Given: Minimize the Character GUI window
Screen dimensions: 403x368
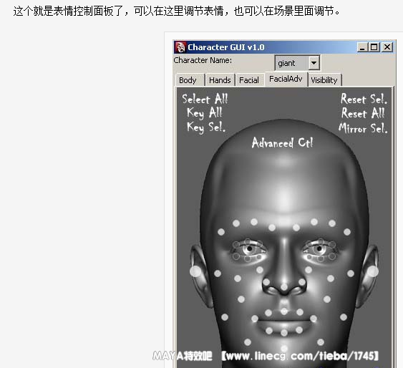Looking at the screenshot, I should coord(362,47).
